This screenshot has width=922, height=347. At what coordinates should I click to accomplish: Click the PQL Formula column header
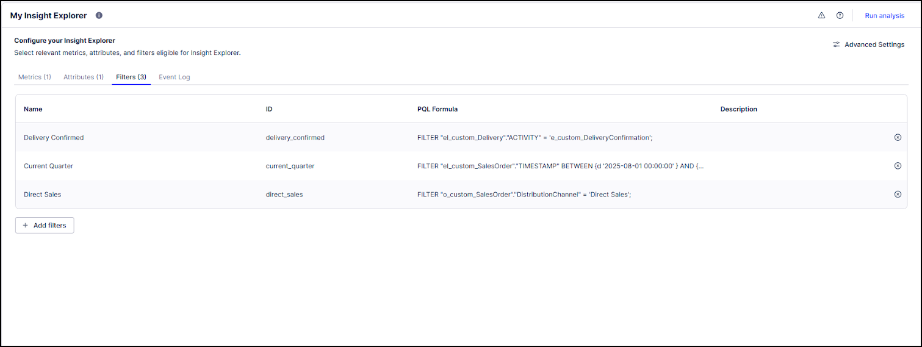point(438,109)
